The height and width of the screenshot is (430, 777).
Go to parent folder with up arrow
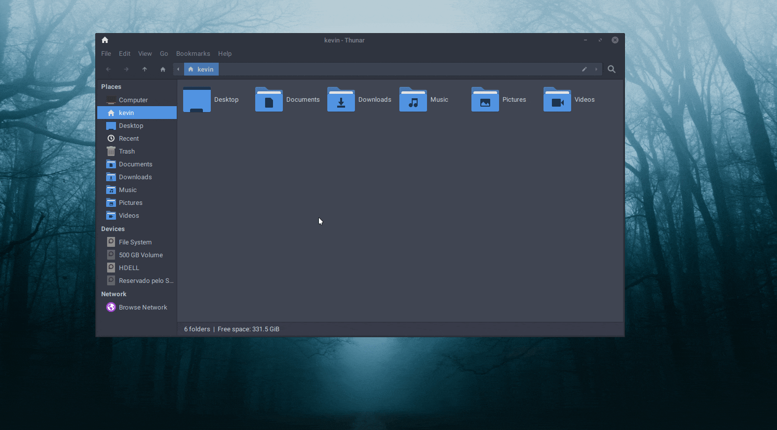tap(145, 69)
